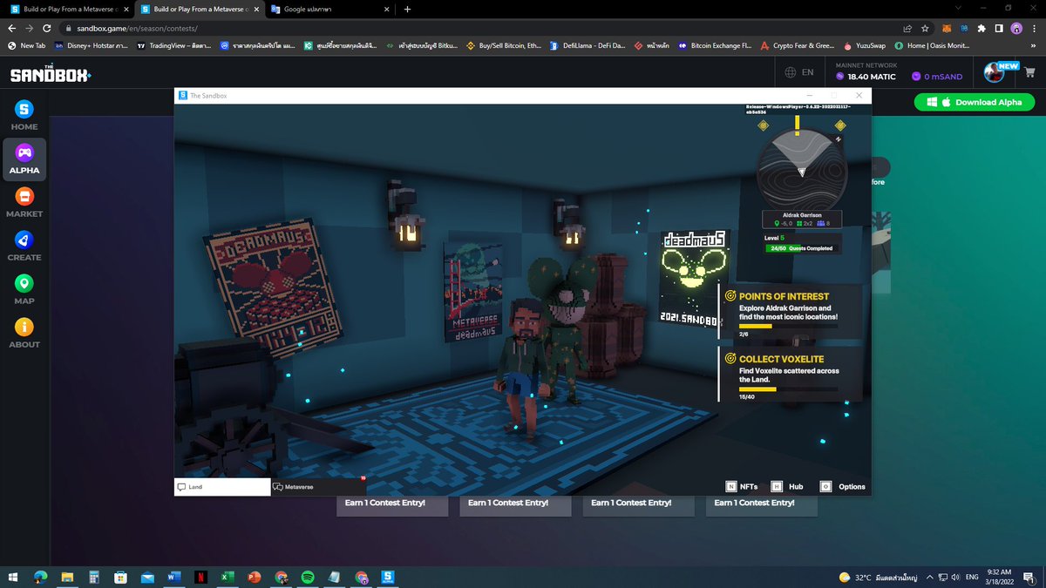Click The Sandbox logo in site header
The image size is (1046, 588).
(x=50, y=74)
